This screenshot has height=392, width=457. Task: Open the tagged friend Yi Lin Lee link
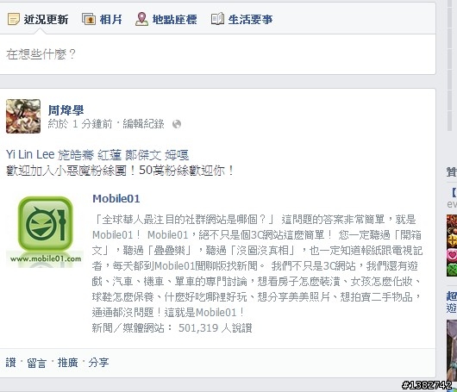point(30,154)
